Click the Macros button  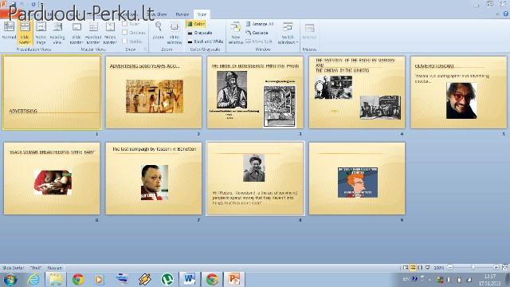pyautogui.click(x=309, y=31)
